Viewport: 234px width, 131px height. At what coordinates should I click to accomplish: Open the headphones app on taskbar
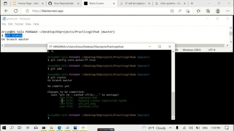[x=36, y=128]
